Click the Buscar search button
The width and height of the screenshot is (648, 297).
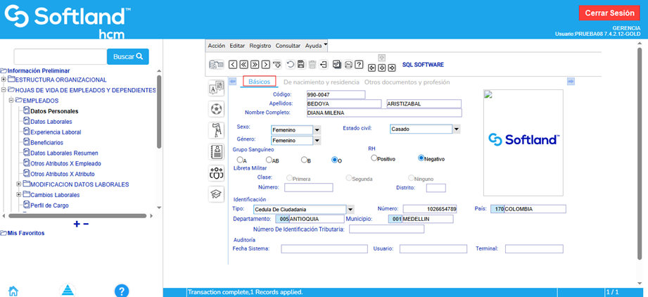click(x=128, y=56)
